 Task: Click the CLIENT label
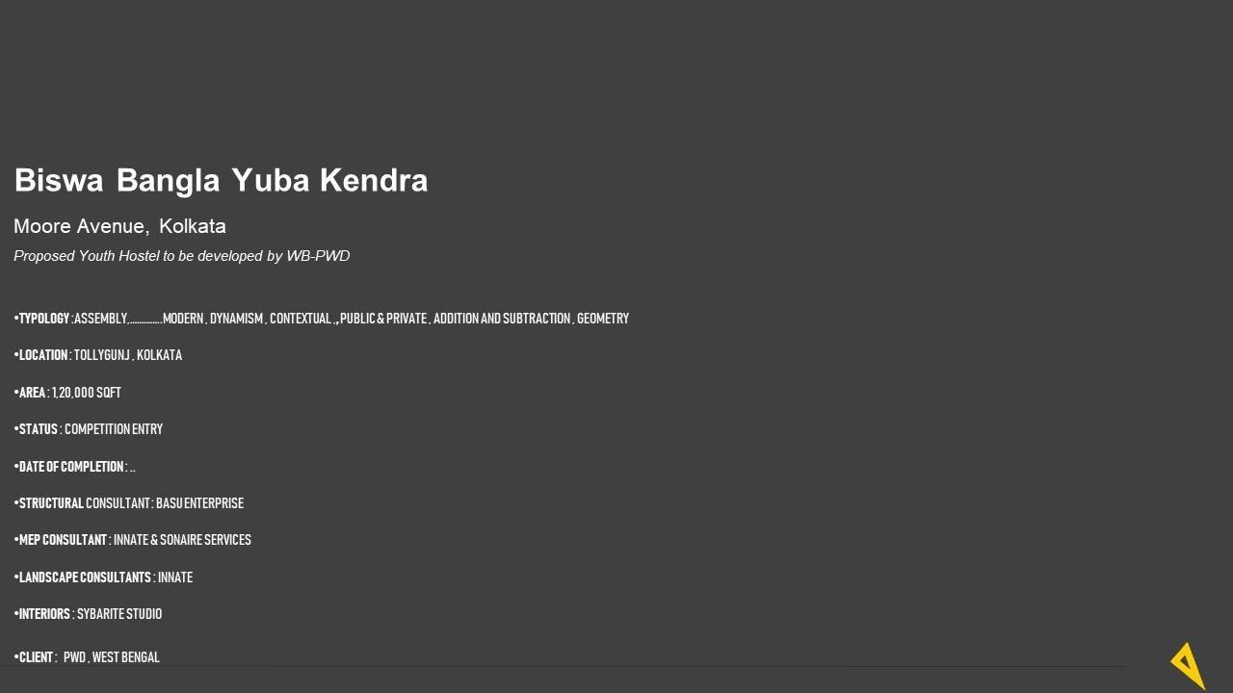pyautogui.click(x=36, y=657)
